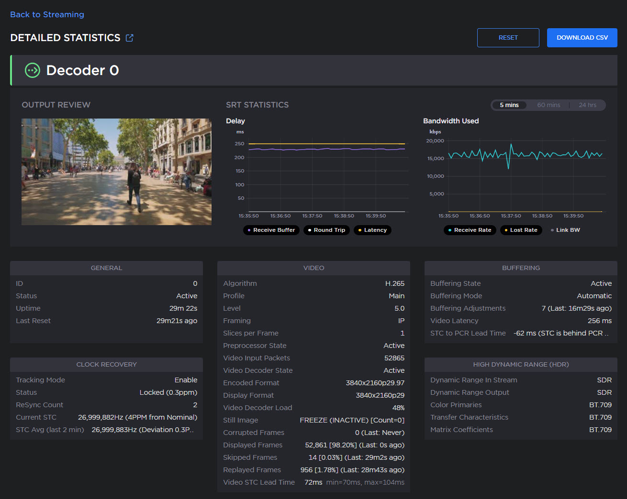
Task: Toggle Round Trip series in Delay chart
Action: [x=326, y=230]
